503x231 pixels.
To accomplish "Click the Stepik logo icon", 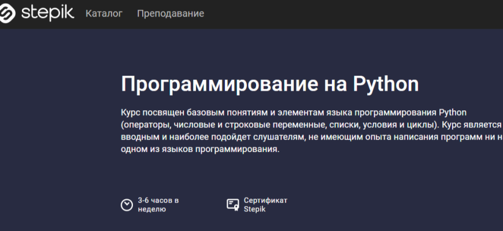I will [8, 13].
